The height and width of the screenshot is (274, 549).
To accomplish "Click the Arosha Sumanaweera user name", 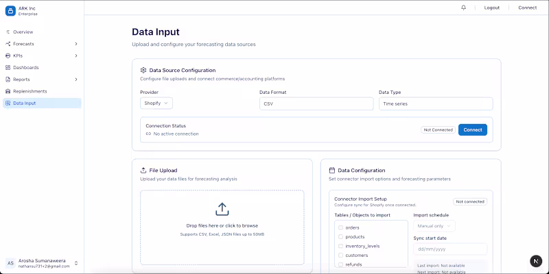I will click(42, 261).
